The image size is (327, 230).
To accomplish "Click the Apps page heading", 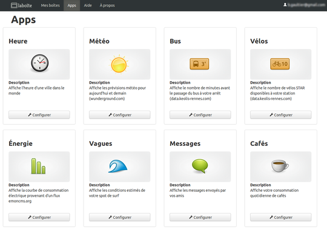I will tap(24, 20).
